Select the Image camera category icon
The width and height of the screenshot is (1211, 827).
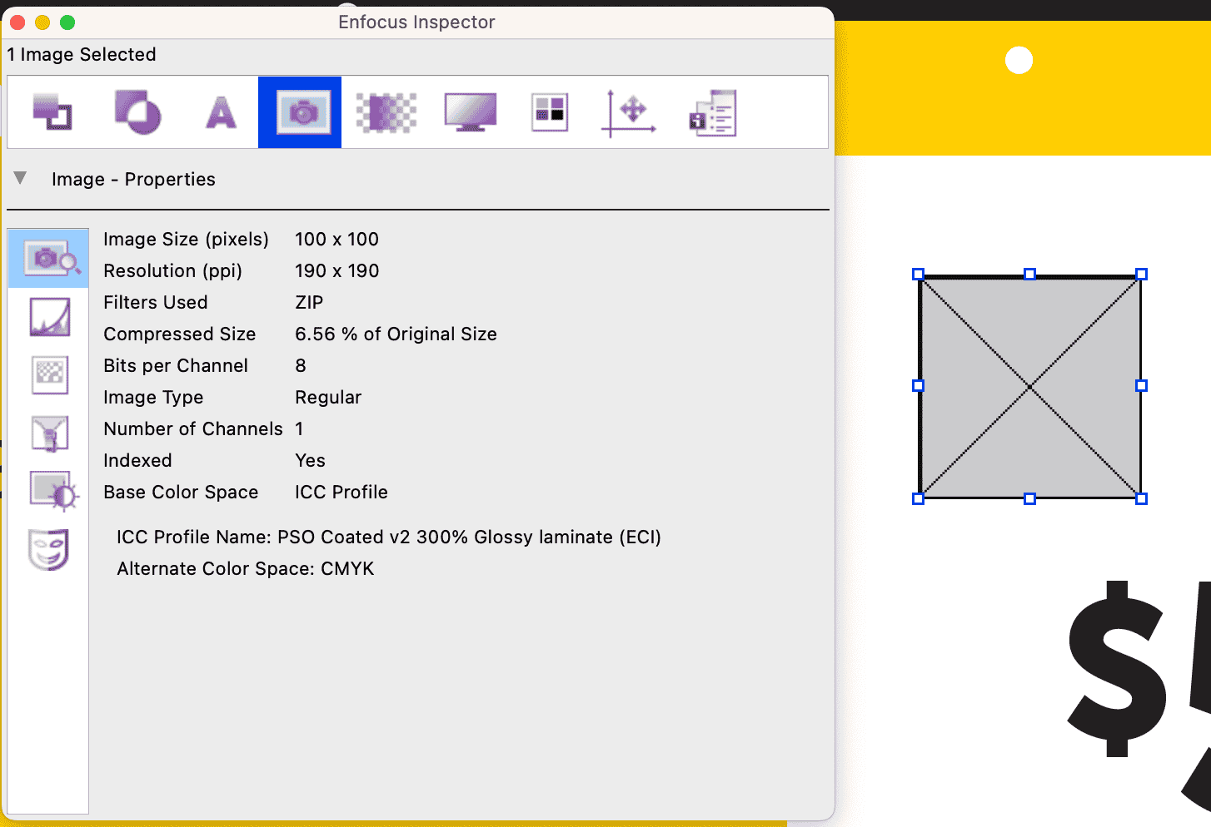[x=300, y=112]
